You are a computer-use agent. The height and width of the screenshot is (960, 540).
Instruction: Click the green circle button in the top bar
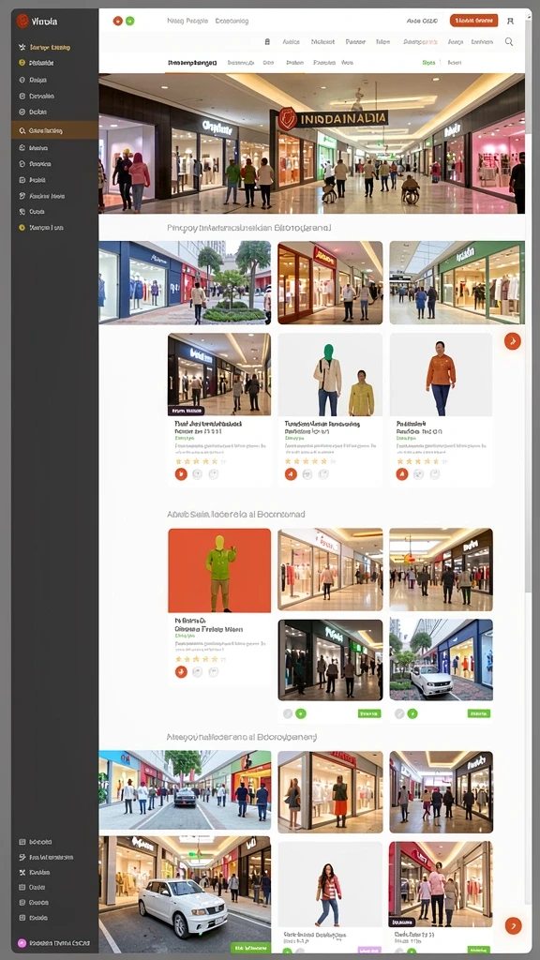pos(129,21)
